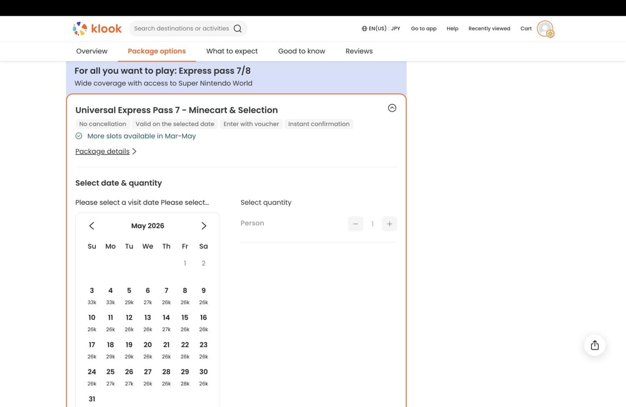Select May 26 as visit date
626x407 pixels.
(129, 377)
